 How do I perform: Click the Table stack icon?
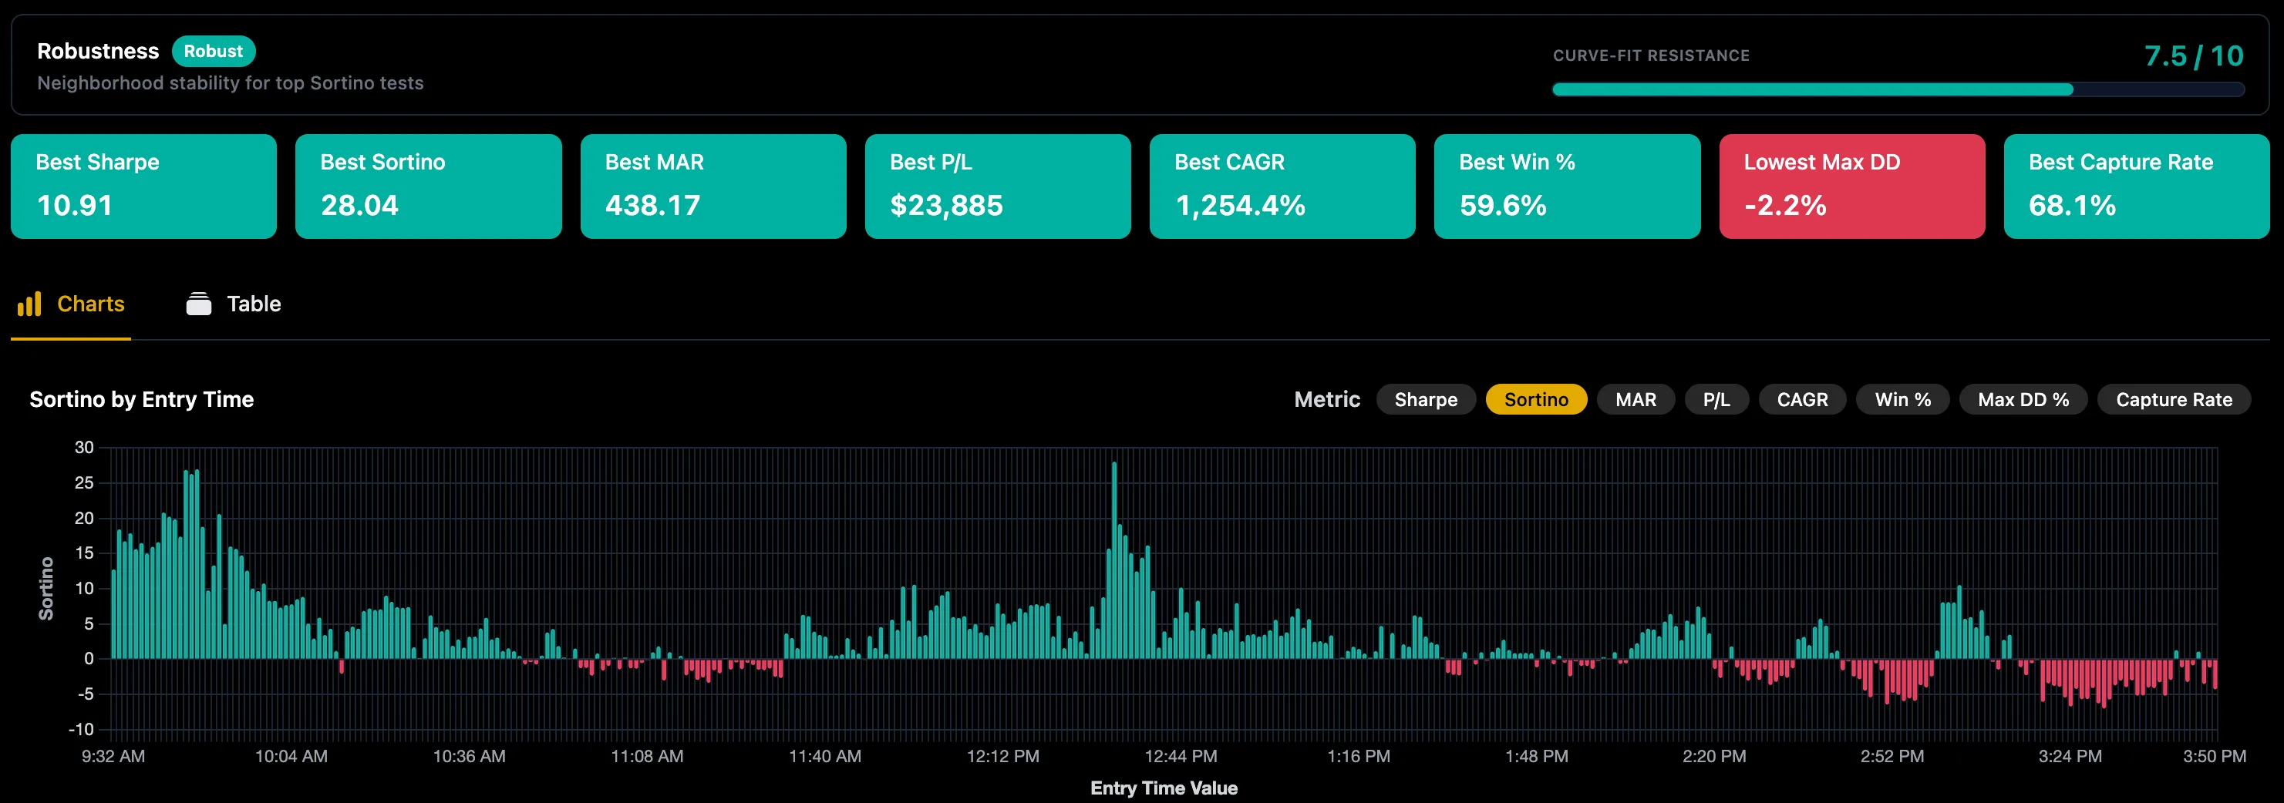tap(199, 304)
